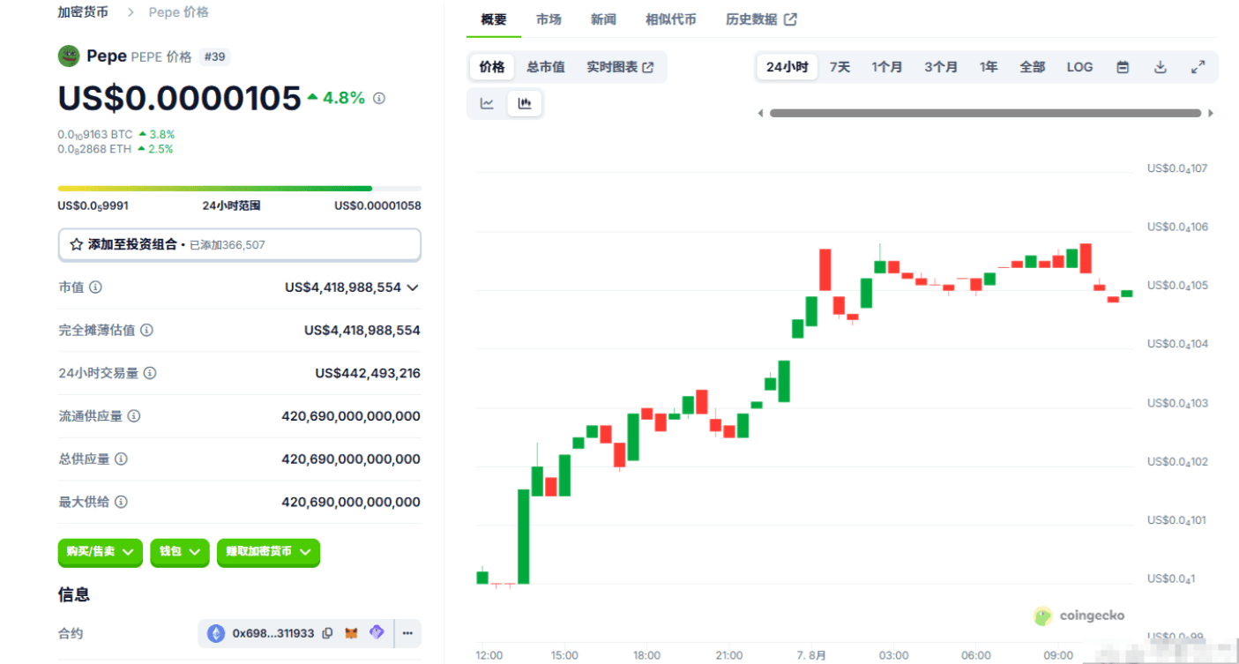
Task: Download chart data icon
Action: 1161,67
